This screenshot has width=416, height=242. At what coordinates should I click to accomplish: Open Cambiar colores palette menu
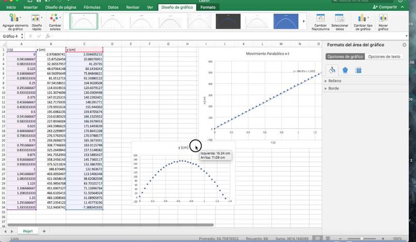[x=55, y=22]
